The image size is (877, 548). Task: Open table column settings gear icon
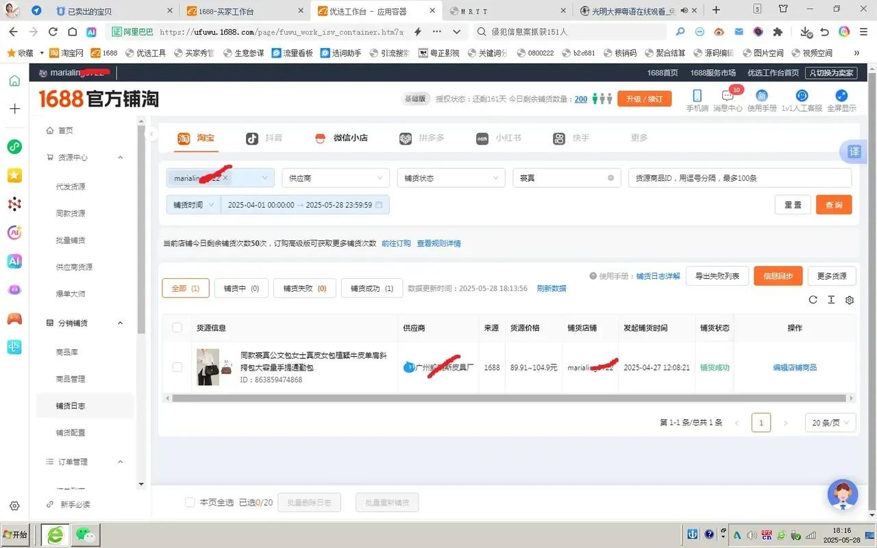coord(850,300)
